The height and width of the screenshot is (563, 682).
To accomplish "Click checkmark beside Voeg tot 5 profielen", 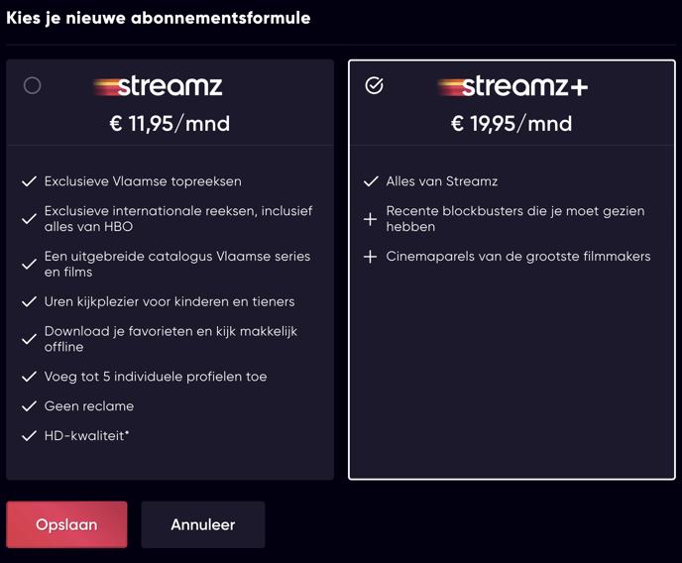I will [29, 377].
